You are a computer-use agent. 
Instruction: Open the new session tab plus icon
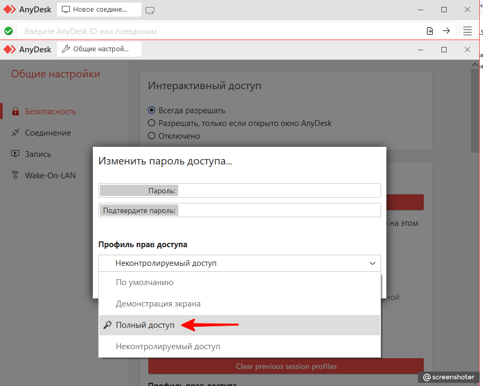click(150, 10)
